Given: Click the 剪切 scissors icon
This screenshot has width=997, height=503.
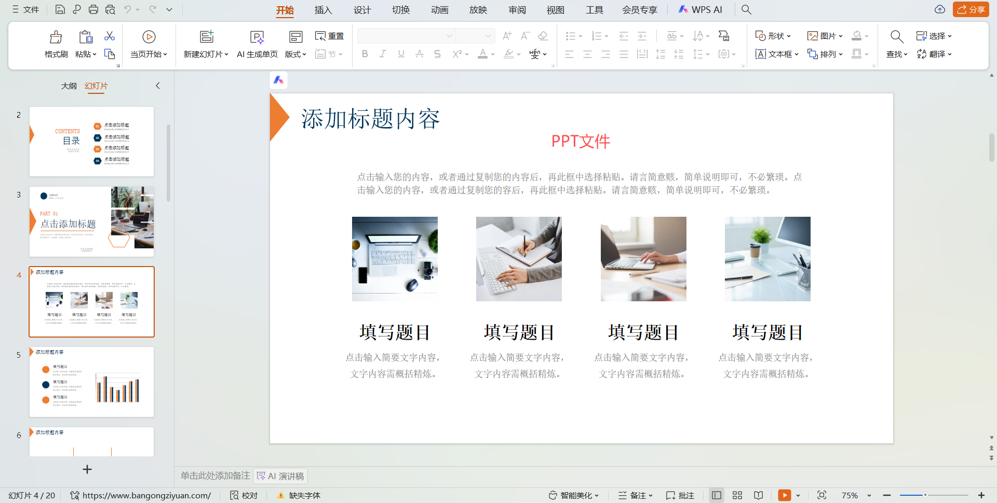Looking at the screenshot, I should [109, 36].
